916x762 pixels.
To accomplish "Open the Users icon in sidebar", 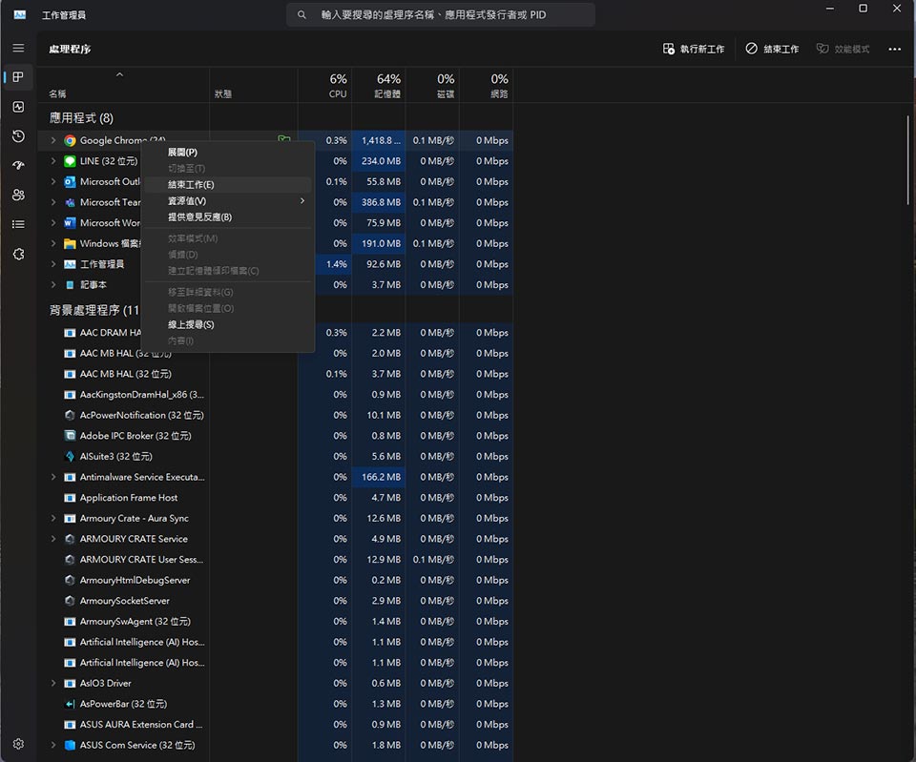I will pos(19,195).
